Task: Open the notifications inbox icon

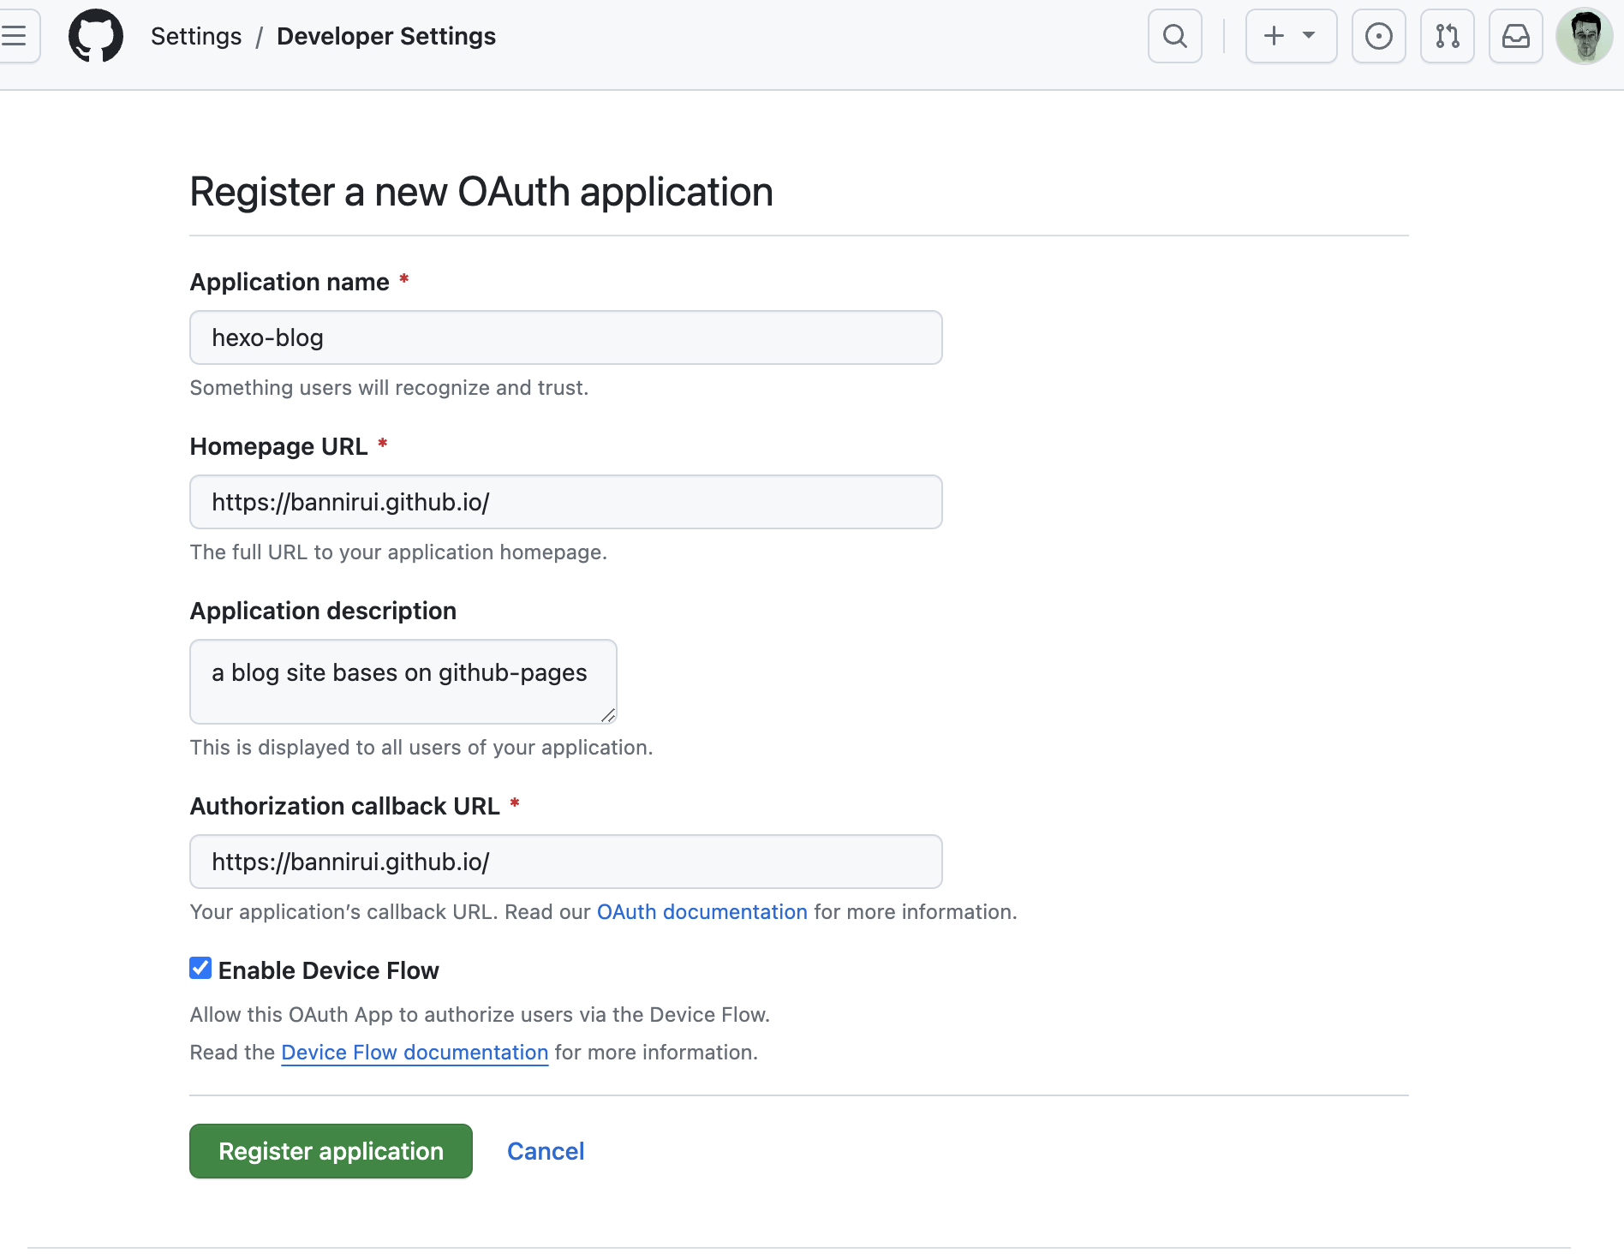Action: [x=1515, y=36]
